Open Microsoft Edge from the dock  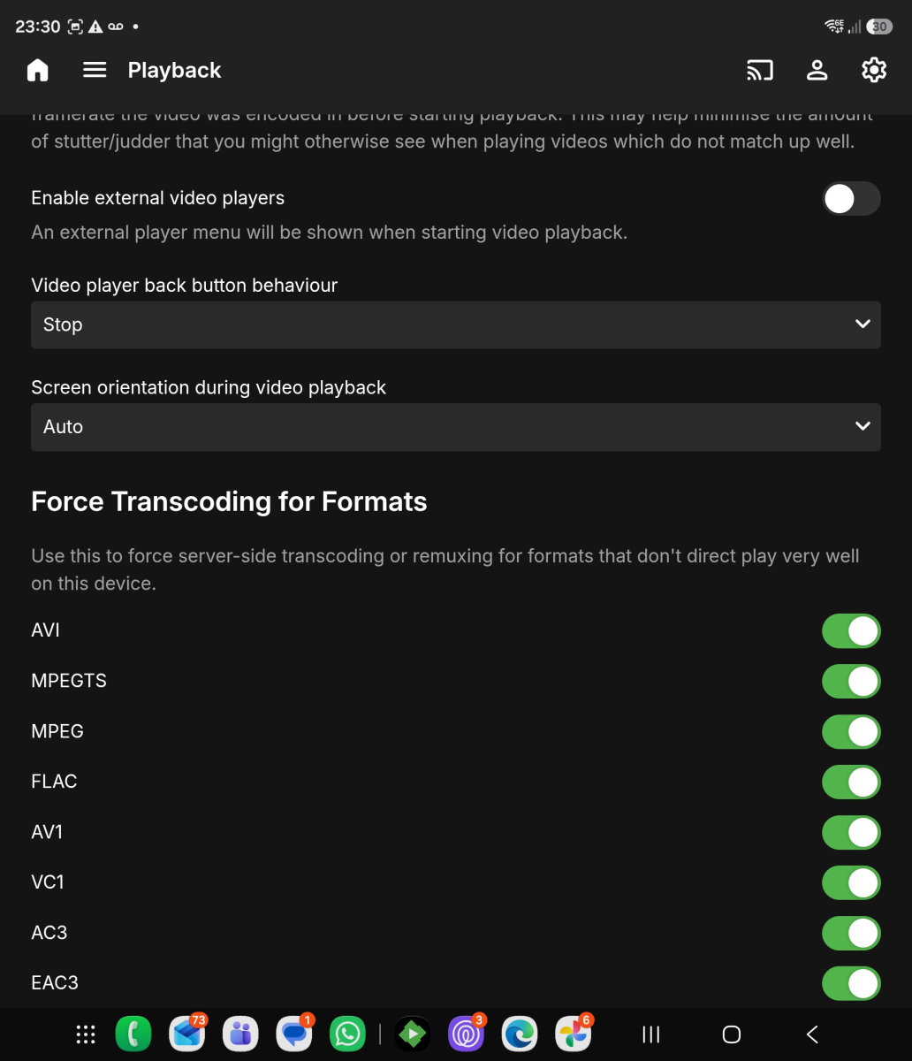[520, 1034]
